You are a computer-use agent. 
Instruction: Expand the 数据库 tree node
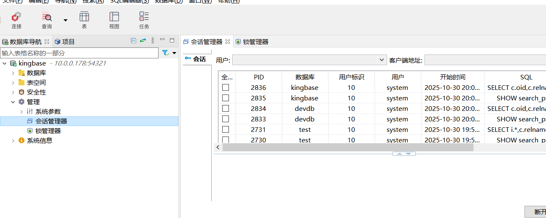13,73
